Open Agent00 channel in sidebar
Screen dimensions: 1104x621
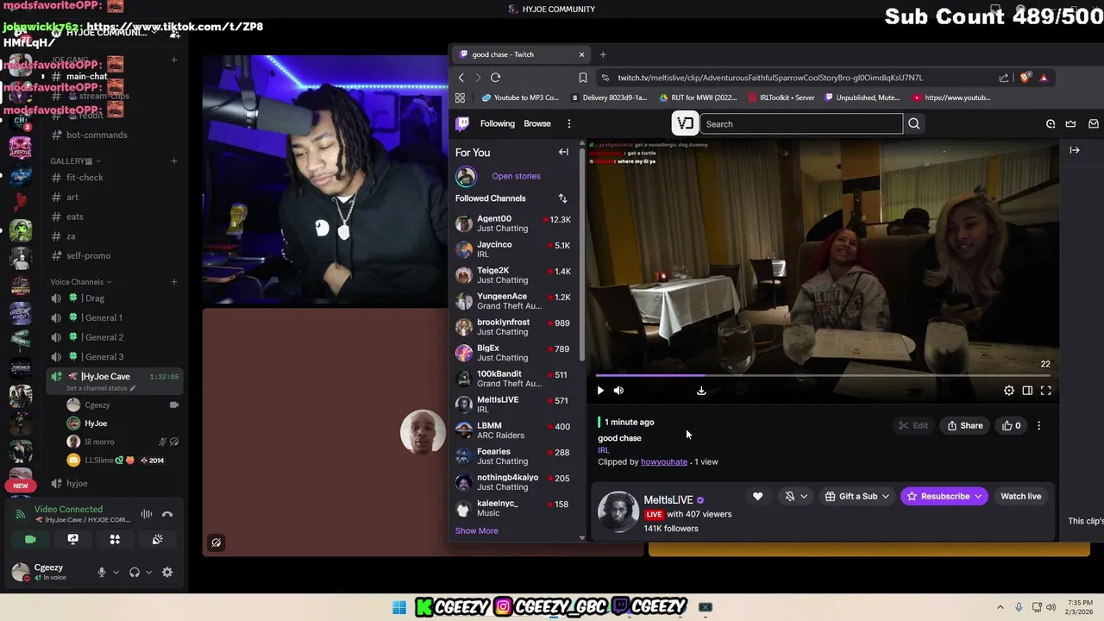(x=513, y=223)
